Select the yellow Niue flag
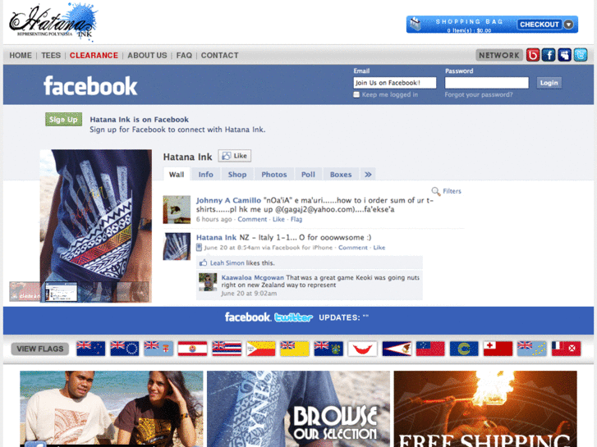597x447 pixels. (x=294, y=349)
